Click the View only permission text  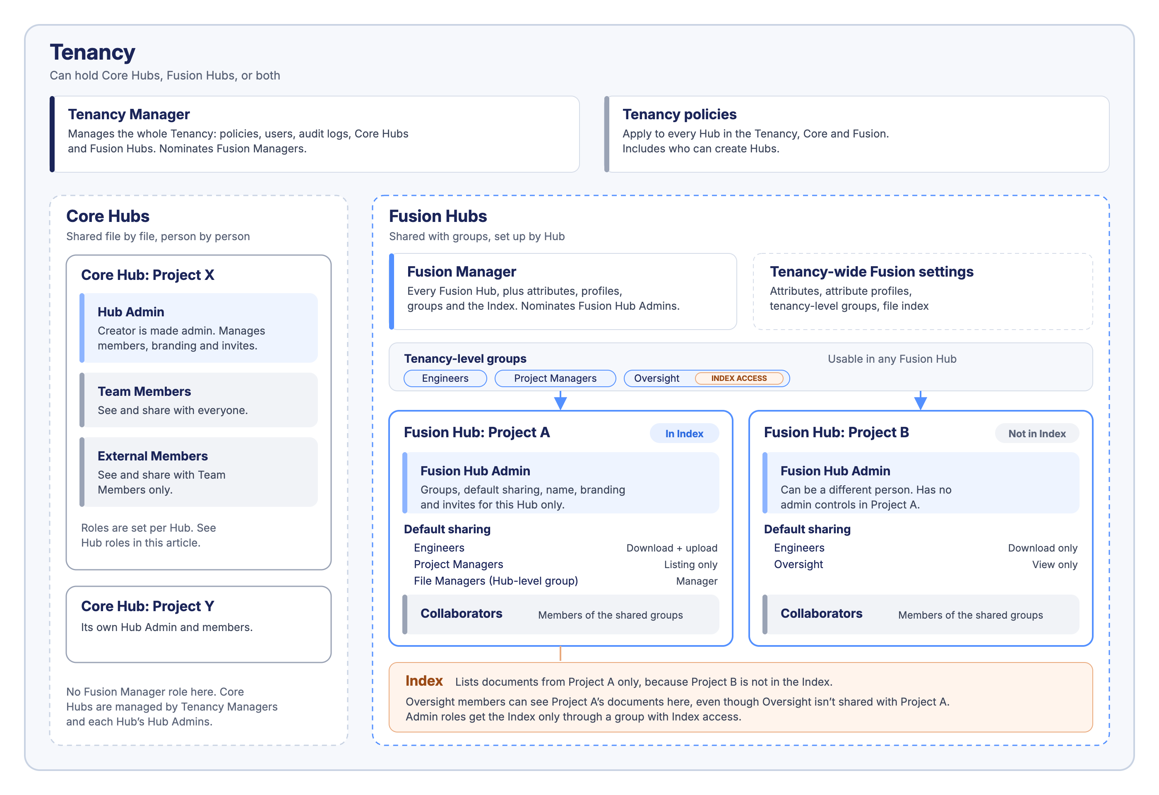pos(1054,565)
